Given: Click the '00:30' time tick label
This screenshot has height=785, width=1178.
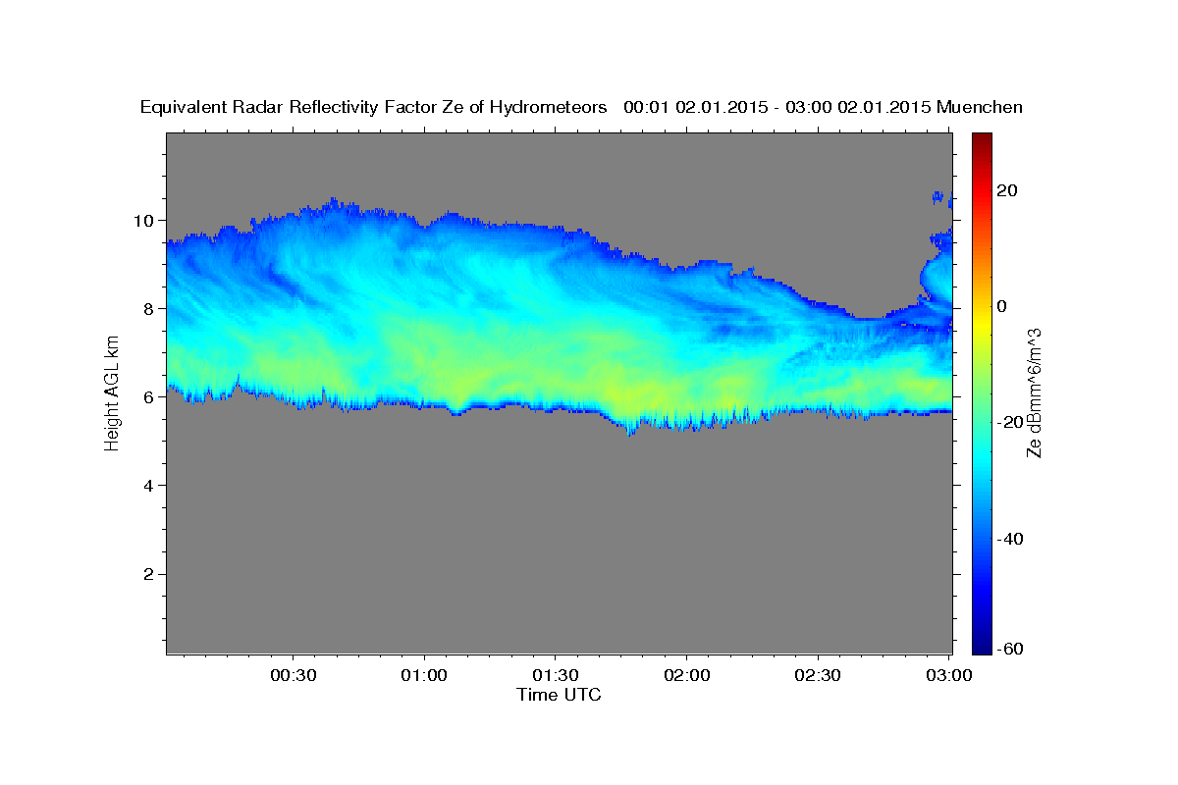Looking at the screenshot, I should (x=294, y=676).
